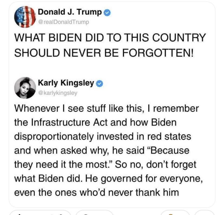Open the @realDonaldTrump handle link
The image size is (224, 215).
[64, 22]
